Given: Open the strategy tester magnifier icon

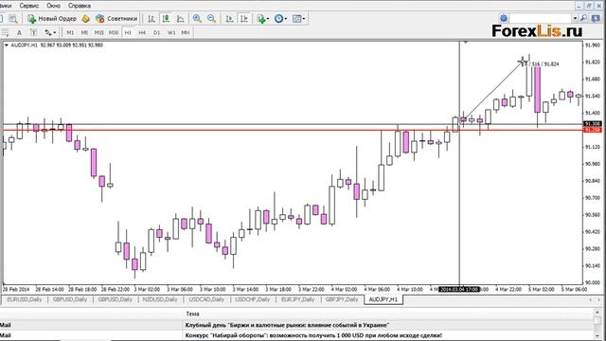Looking at the screenshot, I should click(13, 19).
